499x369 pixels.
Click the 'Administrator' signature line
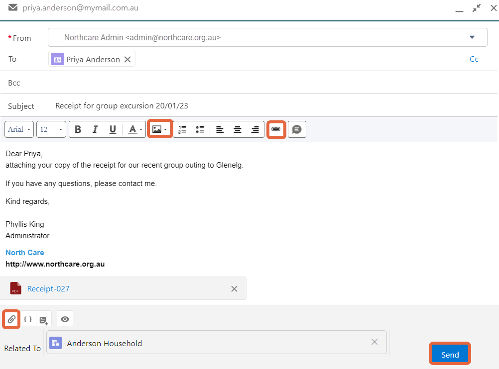[x=27, y=236]
